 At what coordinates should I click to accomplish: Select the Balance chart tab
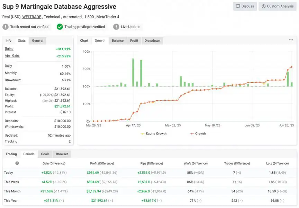coord(118,41)
